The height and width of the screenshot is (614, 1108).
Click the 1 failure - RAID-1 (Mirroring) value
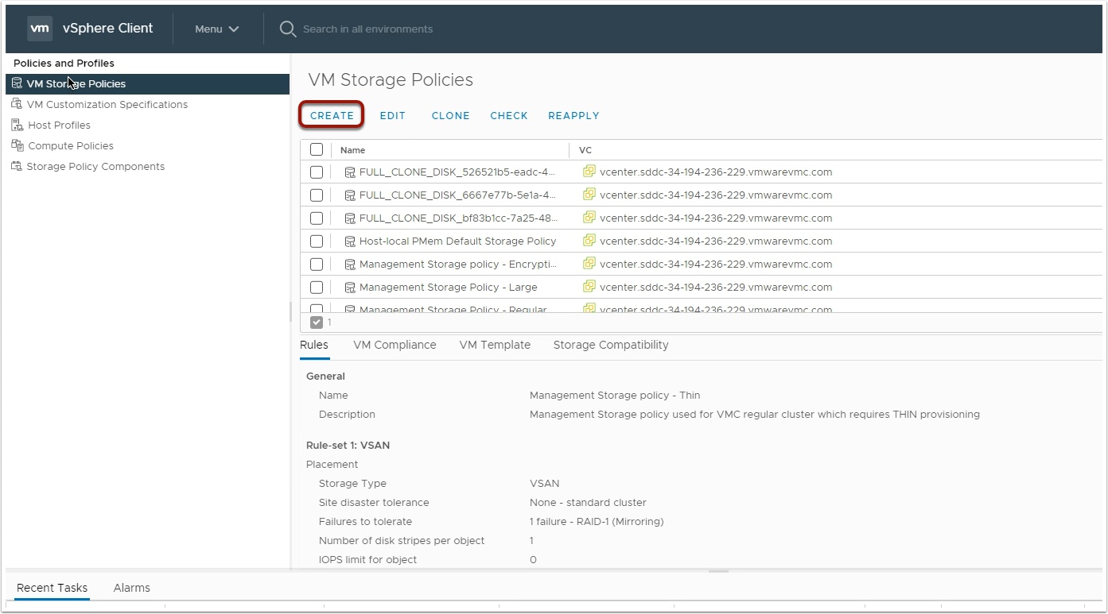[597, 522]
